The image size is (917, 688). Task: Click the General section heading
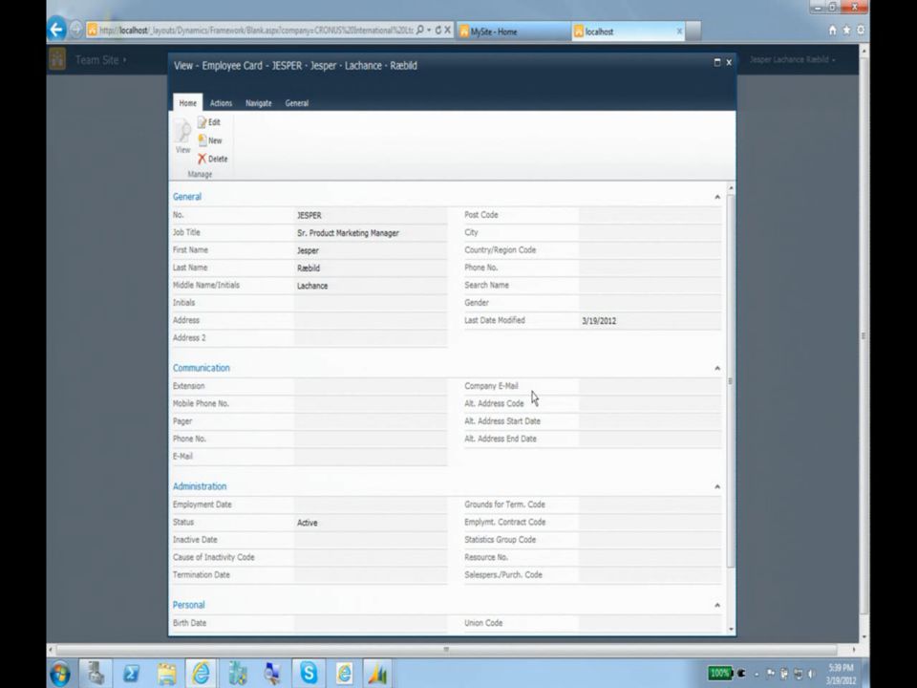click(187, 197)
